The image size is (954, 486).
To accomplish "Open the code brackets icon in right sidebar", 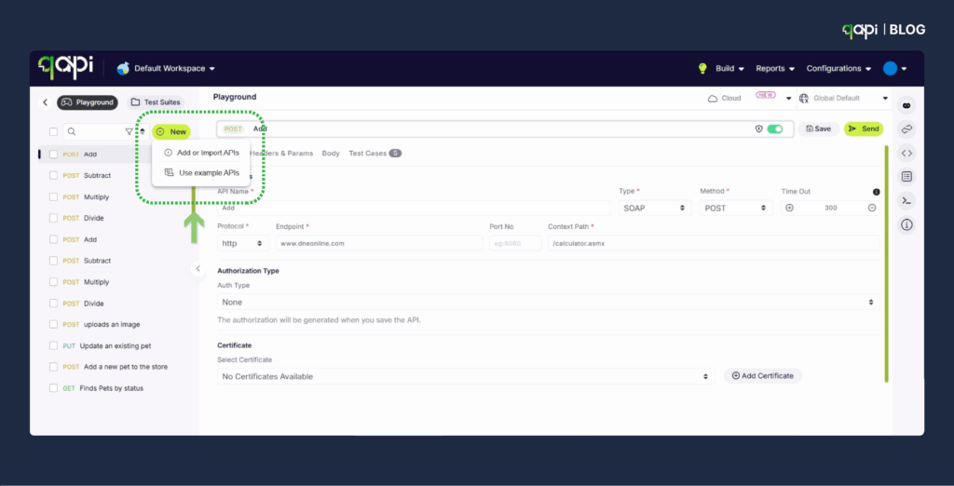I will 906,153.
